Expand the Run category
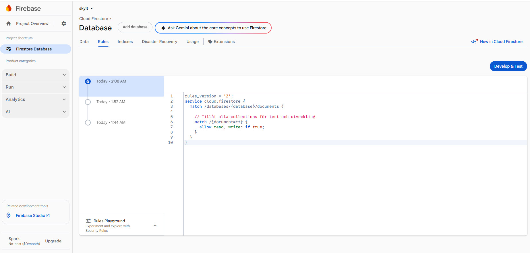Viewport: 530px width, 253px height. click(x=36, y=87)
